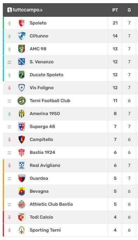138x240 pixels.
Task: Open the Ducato Spoleto team page
Action: (46, 75)
